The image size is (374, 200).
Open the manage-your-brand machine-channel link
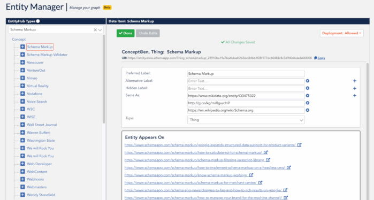203,198
